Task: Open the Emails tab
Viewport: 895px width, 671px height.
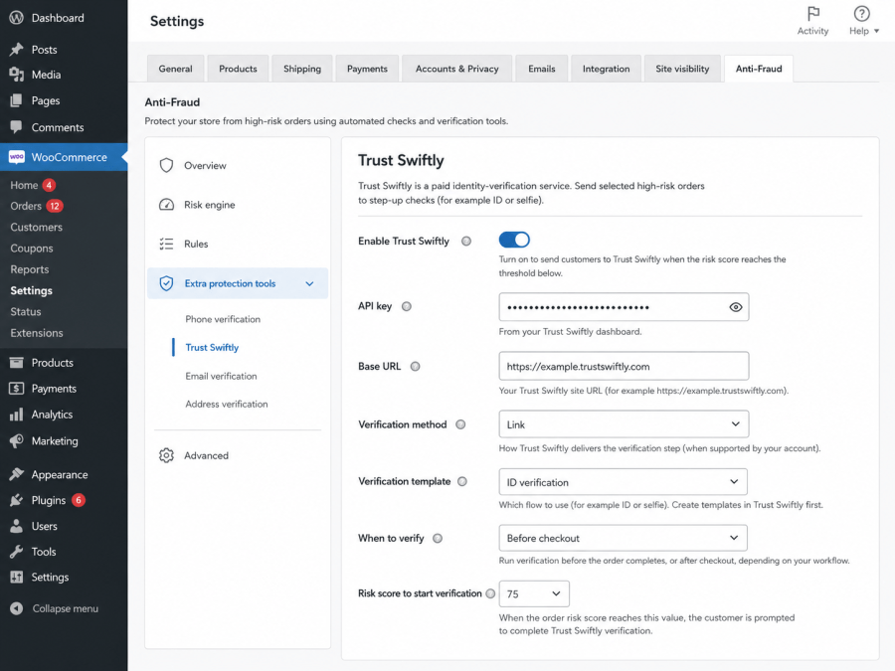Action: (542, 69)
